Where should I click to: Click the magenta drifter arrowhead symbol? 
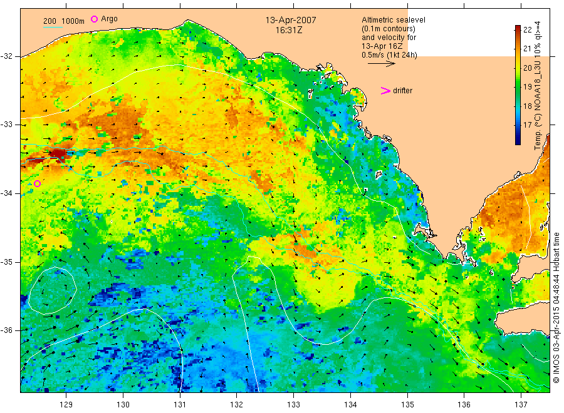[385, 91]
